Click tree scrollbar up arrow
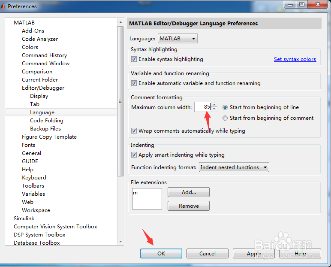Viewport: 331px width, 267px height. coord(120,22)
